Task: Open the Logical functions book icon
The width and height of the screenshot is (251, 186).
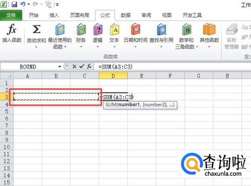Action: (x=97, y=29)
